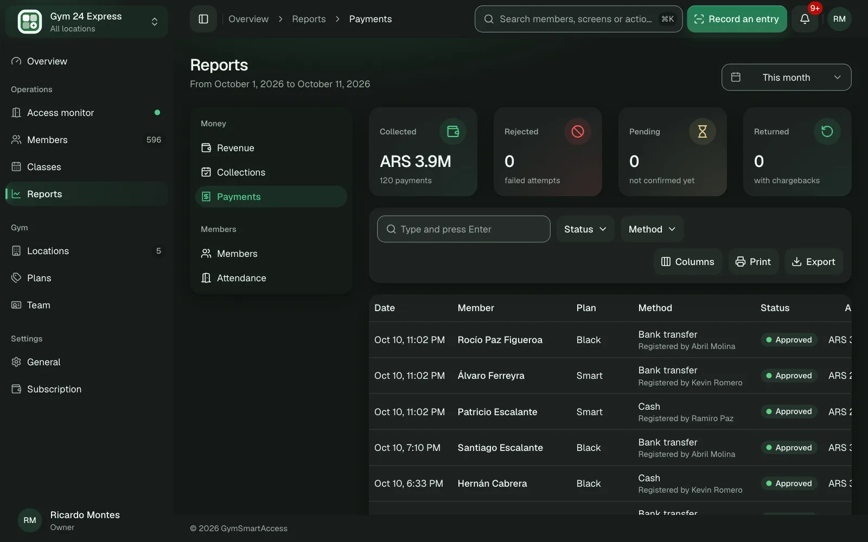The image size is (868, 542).
Task: Open the Status filter dropdown
Action: point(585,229)
